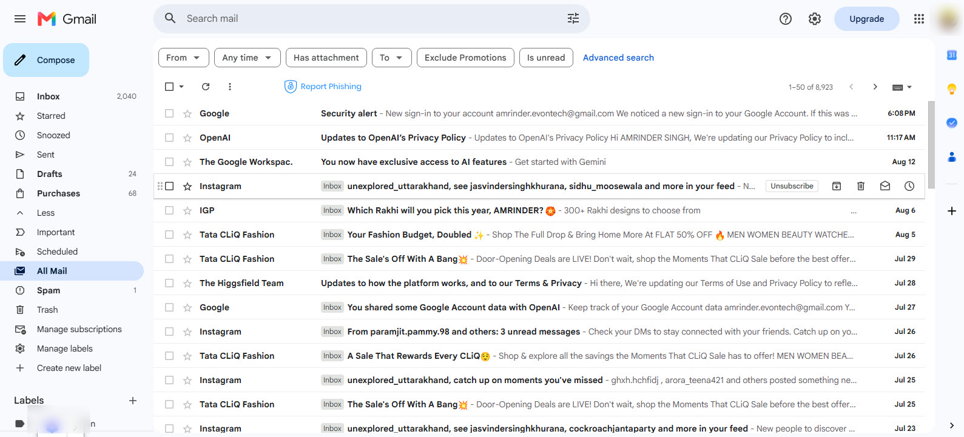Open the Drafts folder
This screenshot has height=437, width=964.
tap(73, 174)
